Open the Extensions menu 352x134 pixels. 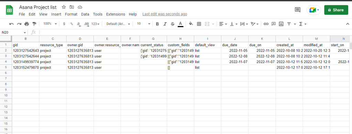click(115, 14)
